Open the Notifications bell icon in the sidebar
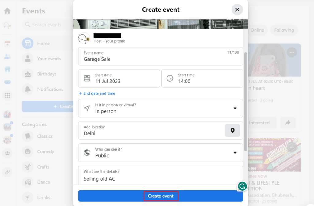 tap(28, 89)
